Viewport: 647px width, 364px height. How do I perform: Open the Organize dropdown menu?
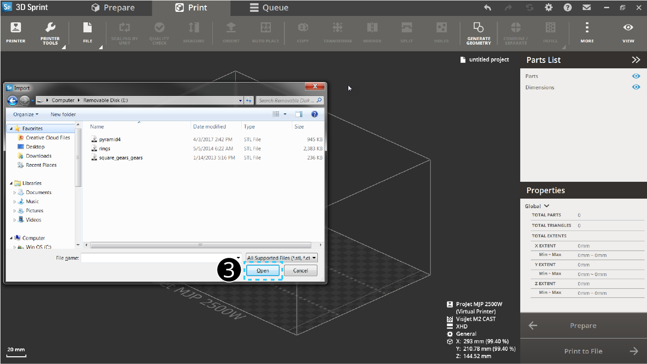pyautogui.click(x=26, y=114)
